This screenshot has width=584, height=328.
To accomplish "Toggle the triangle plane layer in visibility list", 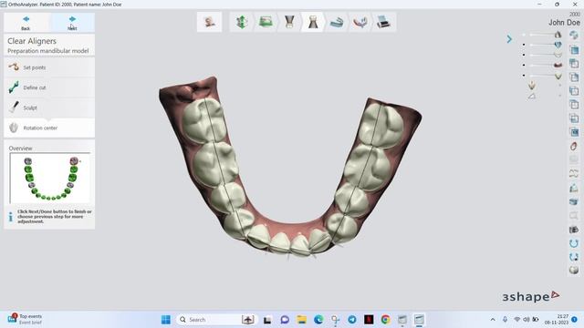I will point(532,97).
